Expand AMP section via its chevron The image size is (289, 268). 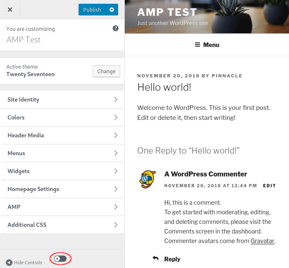pos(116,207)
